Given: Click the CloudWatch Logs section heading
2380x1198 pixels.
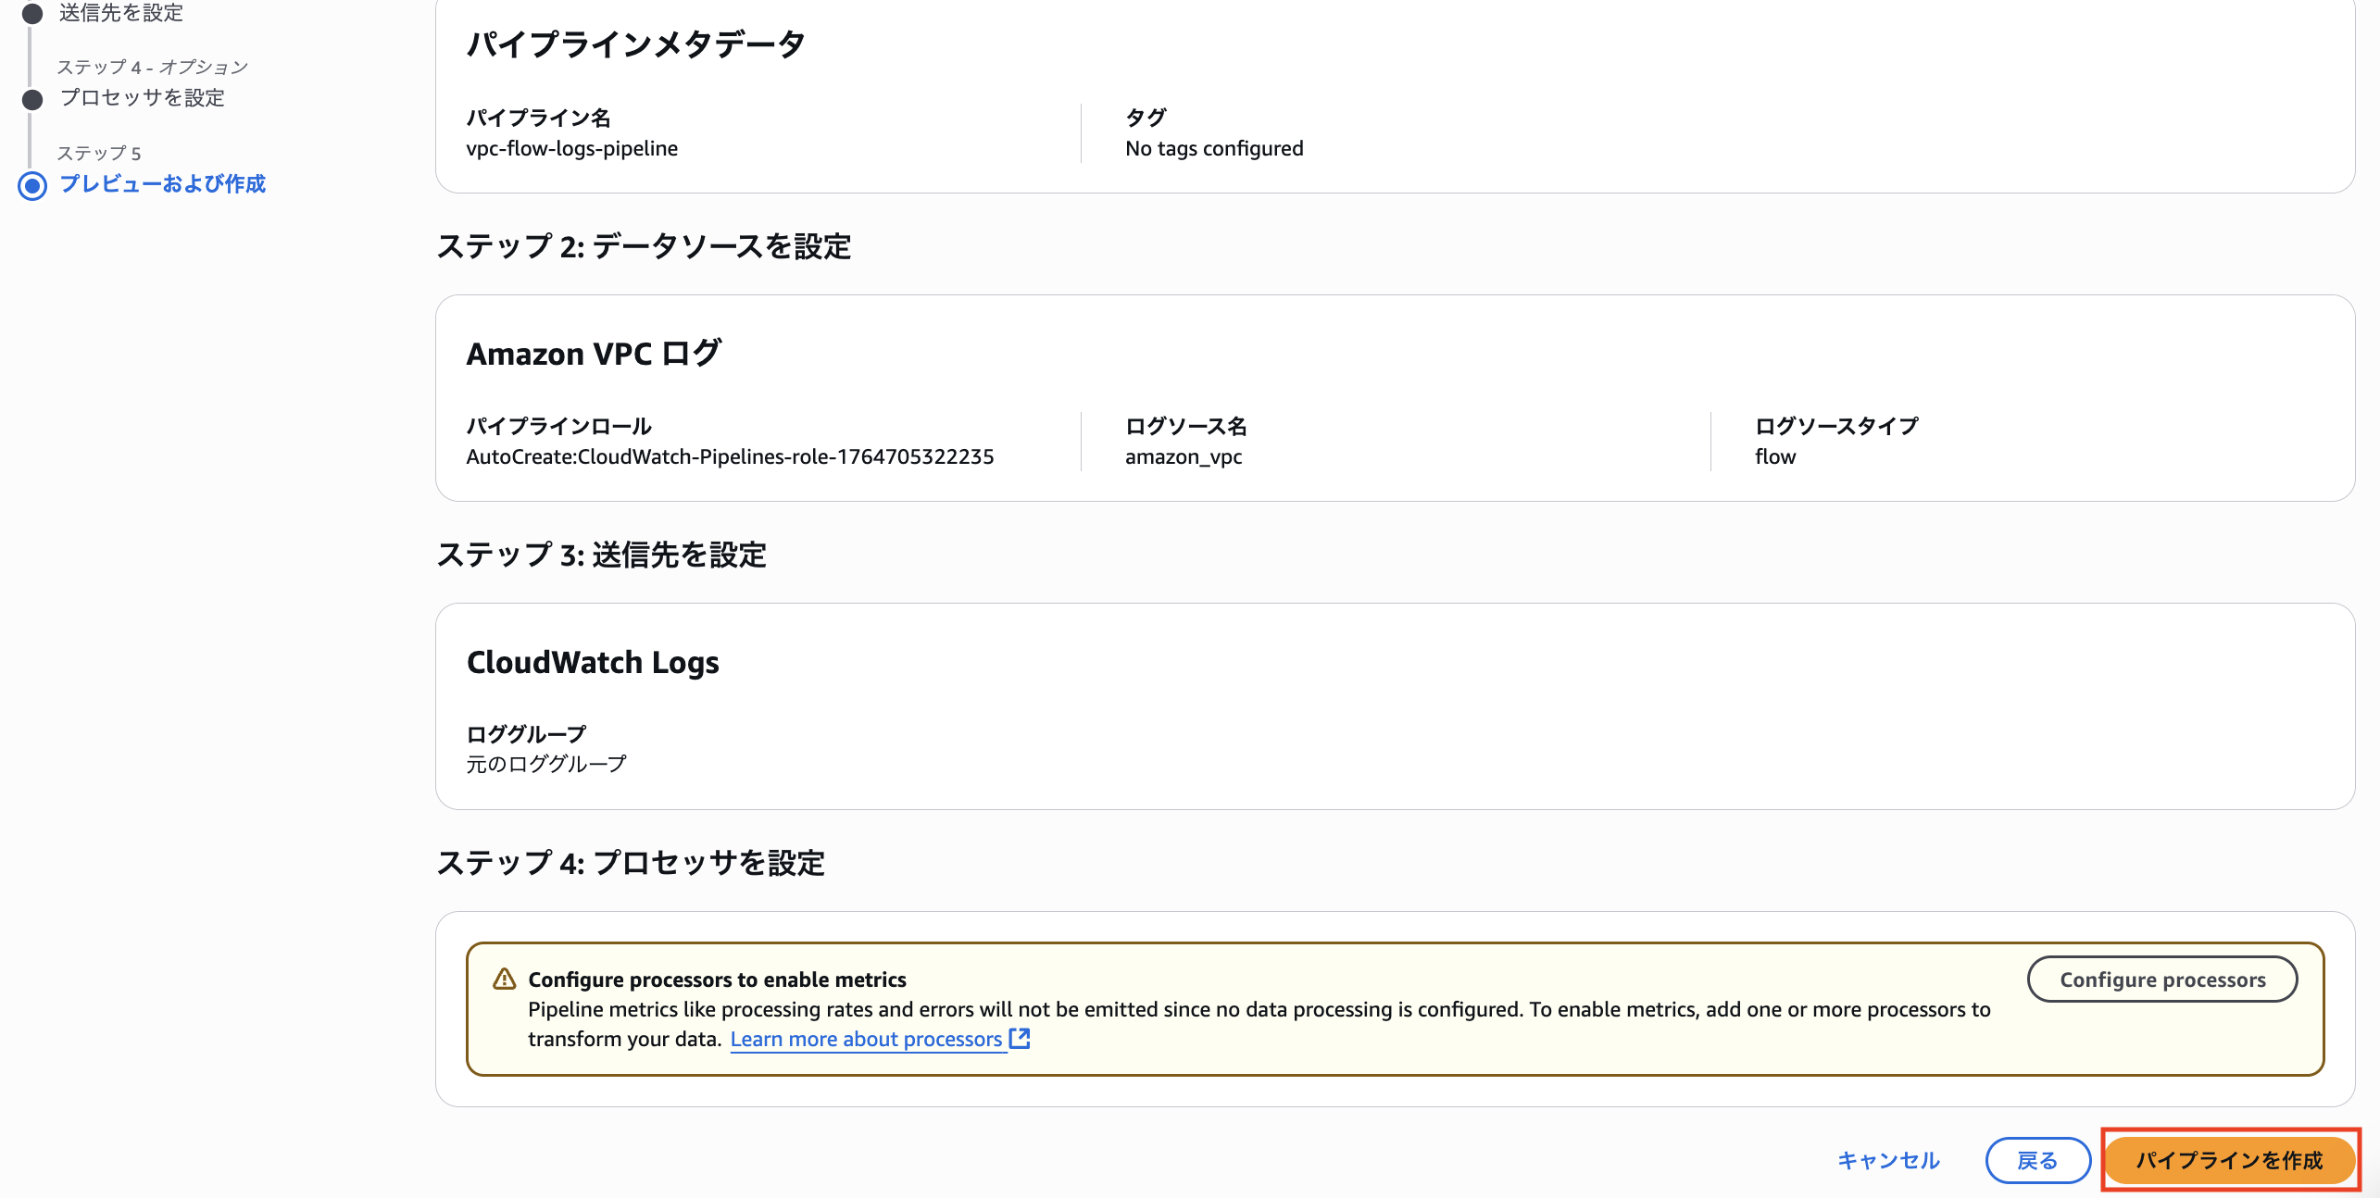Looking at the screenshot, I should click(x=593, y=661).
